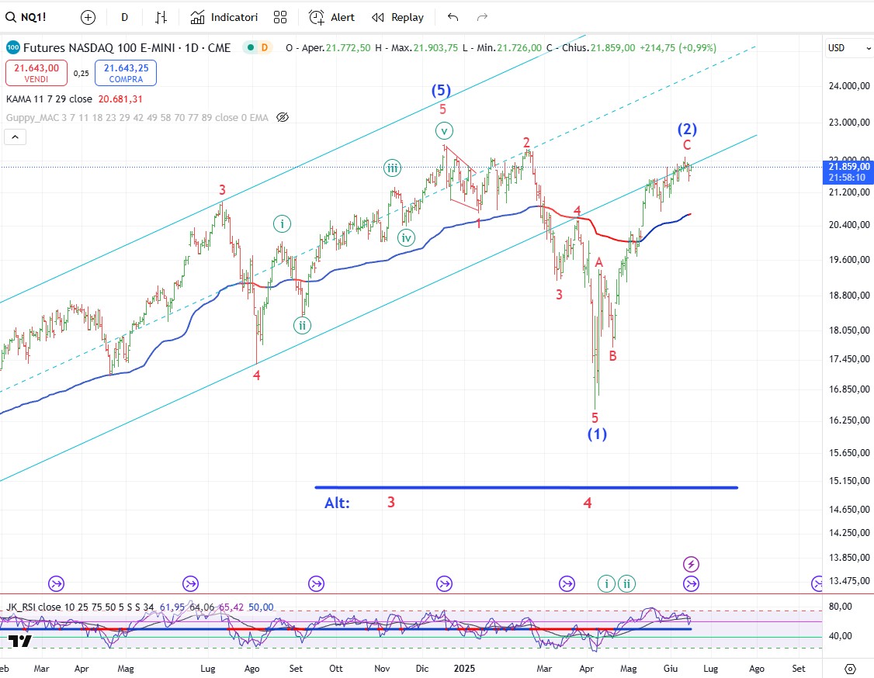
Task: Select the thick blue horizontal line
Action: tap(526, 487)
